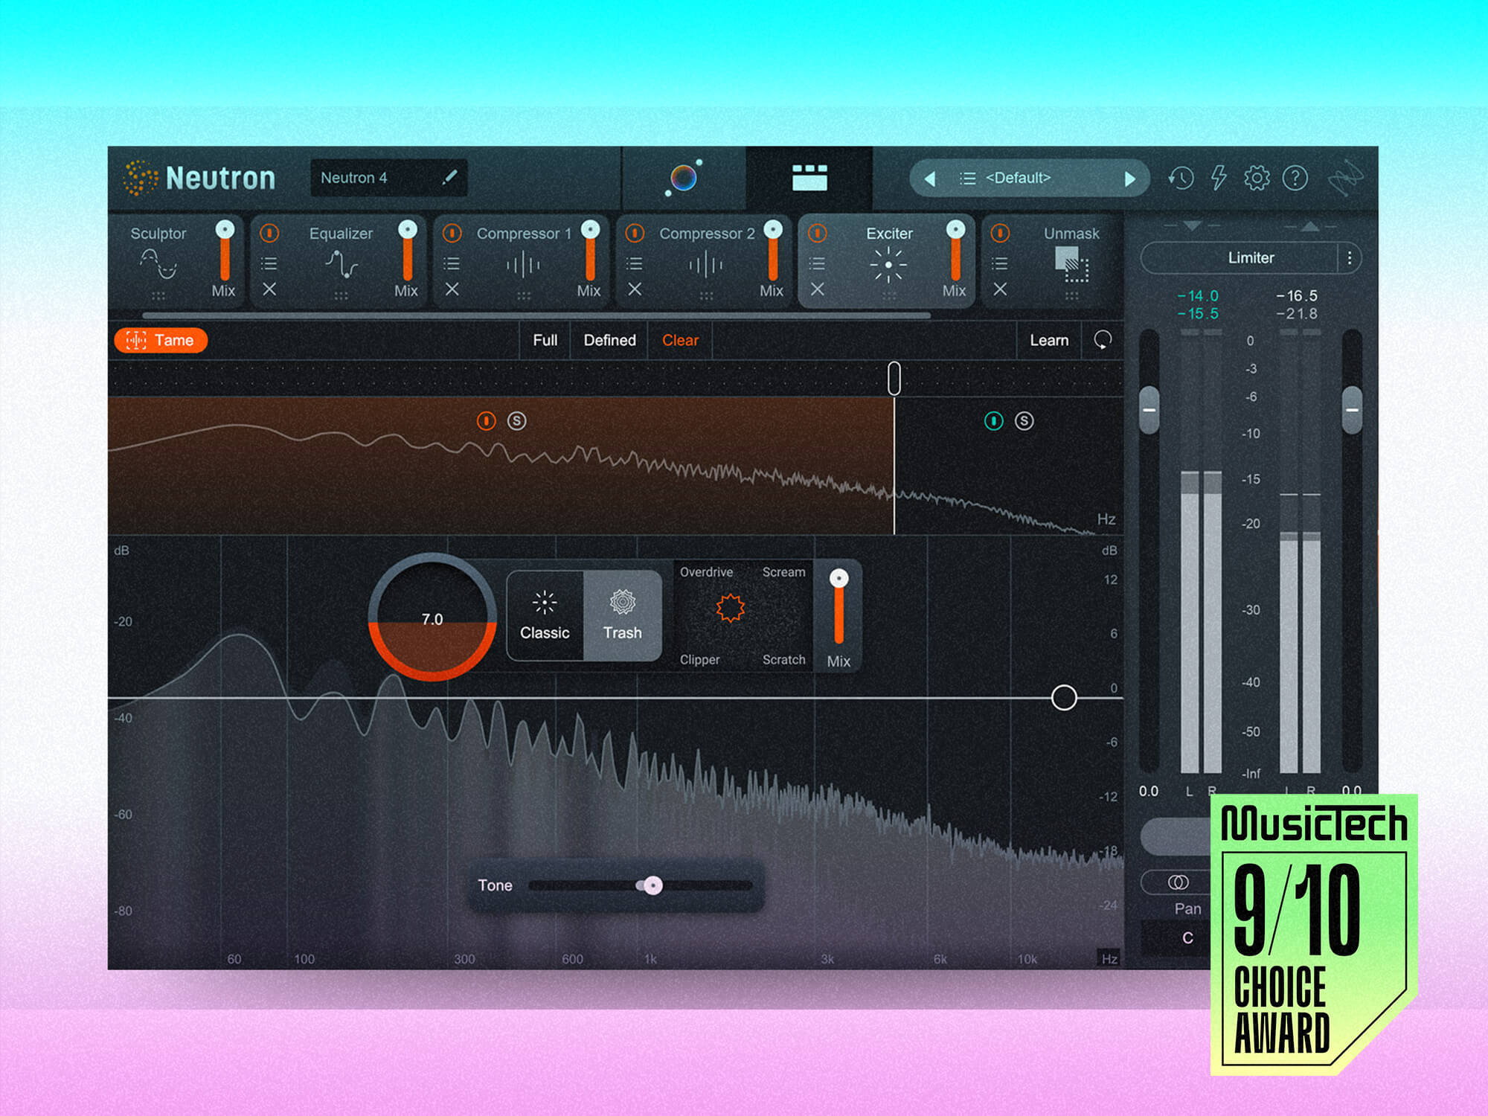Image resolution: width=1488 pixels, height=1116 pixels.
Task: Select the Exciter module sparkle icon
Action: coord(888,264)
